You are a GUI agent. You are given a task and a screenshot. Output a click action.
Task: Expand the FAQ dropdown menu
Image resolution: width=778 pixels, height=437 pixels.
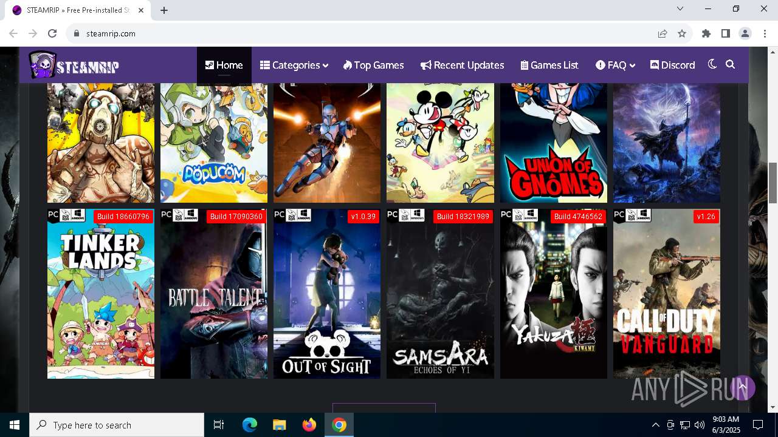(615, 66)
